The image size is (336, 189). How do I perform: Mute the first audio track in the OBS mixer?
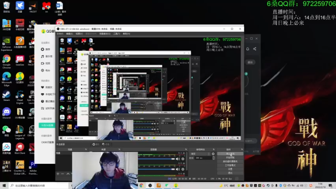point(178,159)
